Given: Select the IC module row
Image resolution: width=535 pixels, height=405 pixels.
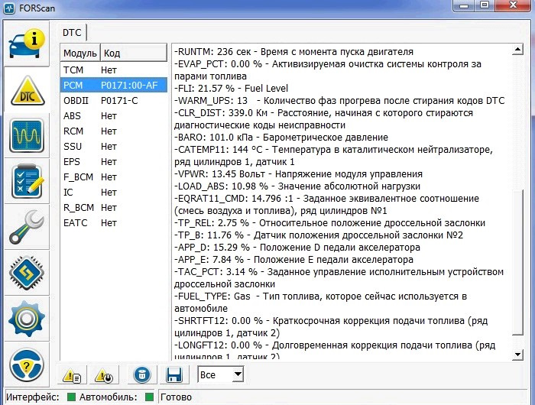Looking at the screenshot, I should (x=114, y=193).
